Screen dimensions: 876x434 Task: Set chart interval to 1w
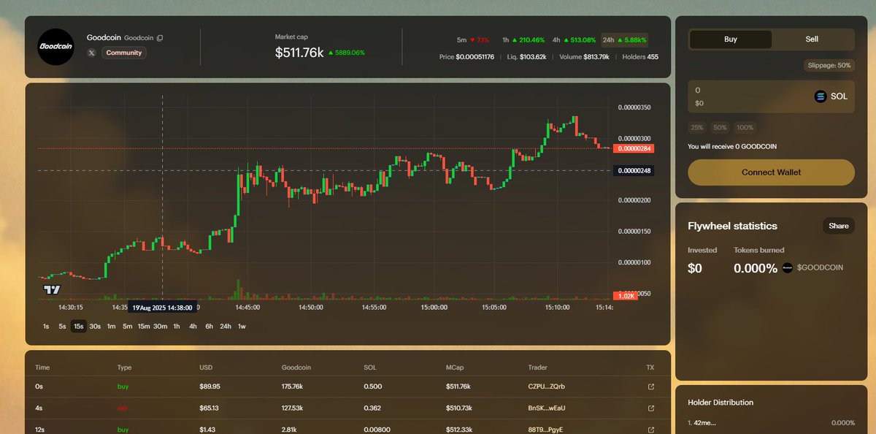(242, 327)
